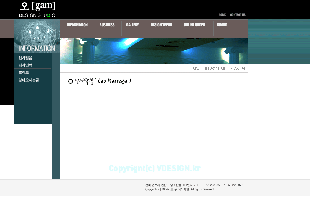Image resolution: width=310 pixels, height=217 pixels.
Task: Click the blue-lit interior banner image
Action: 154,51
